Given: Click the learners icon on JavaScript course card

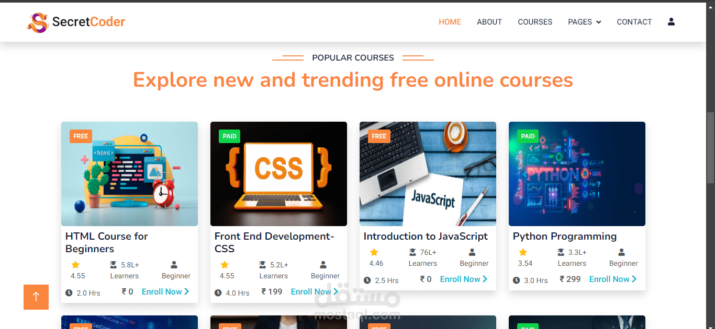Looking at the screenshot, I should 412,252.
